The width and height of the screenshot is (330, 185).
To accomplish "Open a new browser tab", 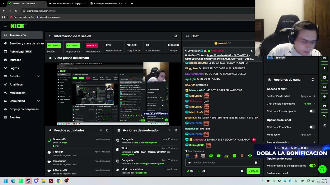I will pyautogui.click(x=132, y=4).
